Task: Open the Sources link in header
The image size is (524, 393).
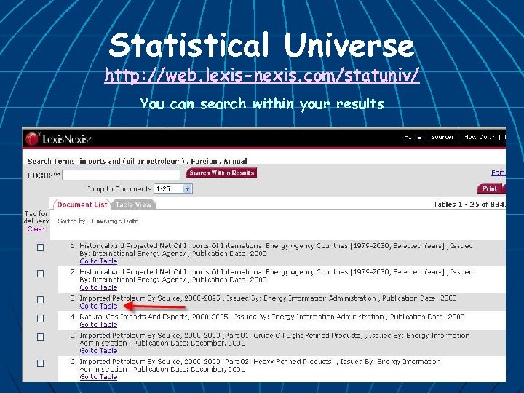Action: tap(442, 137)
